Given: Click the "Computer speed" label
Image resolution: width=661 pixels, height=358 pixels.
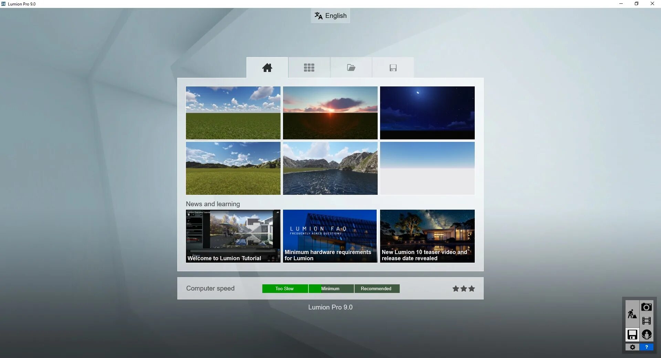Looking at the screenshot, I should pos(210,288).
